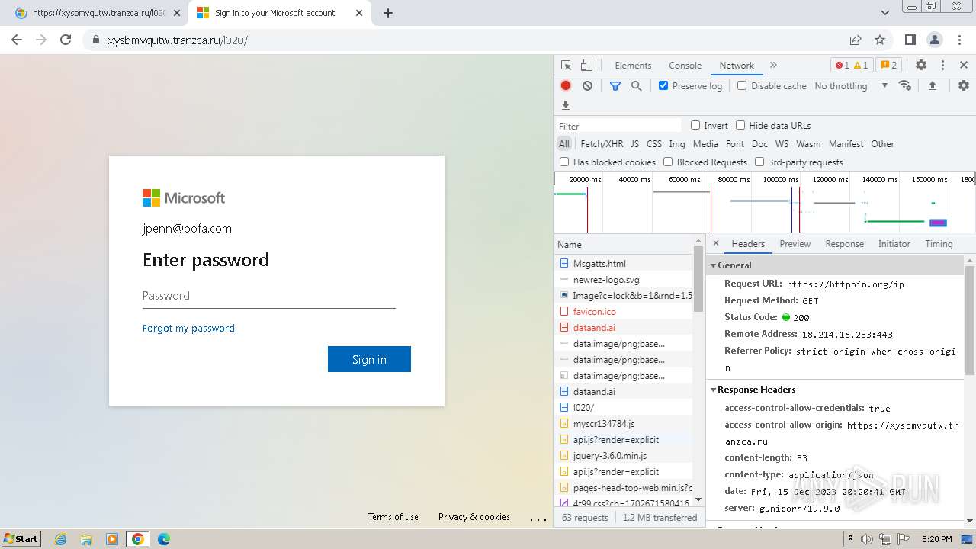This screenshot has height=549, width=976.
Task: Open the Preview tab of the request
Action: coord(795,244)
